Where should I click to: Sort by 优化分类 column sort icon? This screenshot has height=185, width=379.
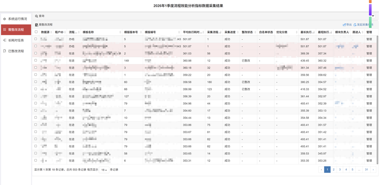[297, 32]
